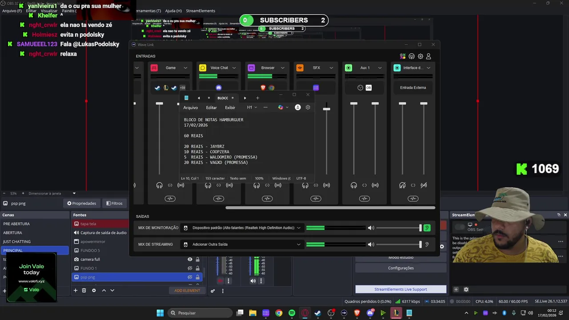The image size is (569, 320).
Task: Open effects button under Aux 1 channel
Action: pos(365,199)
